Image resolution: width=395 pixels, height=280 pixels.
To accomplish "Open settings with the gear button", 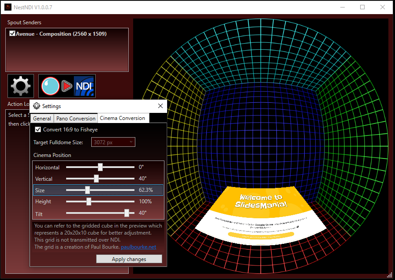I will (x=21, y=86).
